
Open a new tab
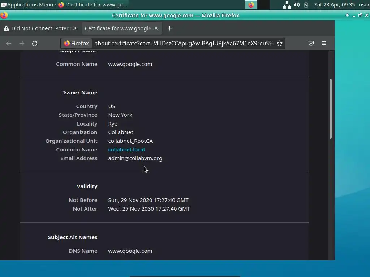pyautogui.click(x=169, y=28)
